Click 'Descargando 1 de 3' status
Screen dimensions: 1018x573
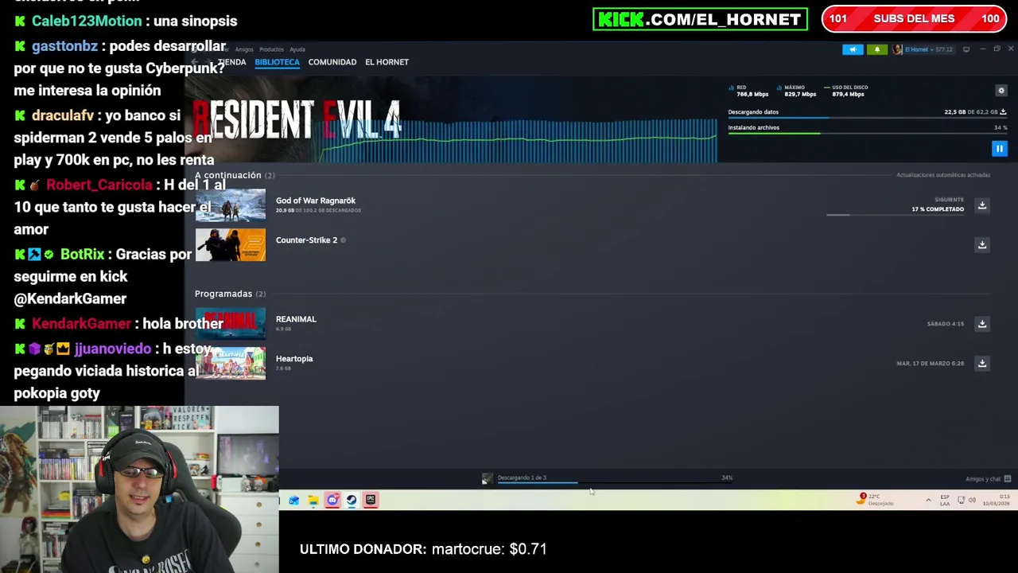pyautogui.click(x=522, y=477)
